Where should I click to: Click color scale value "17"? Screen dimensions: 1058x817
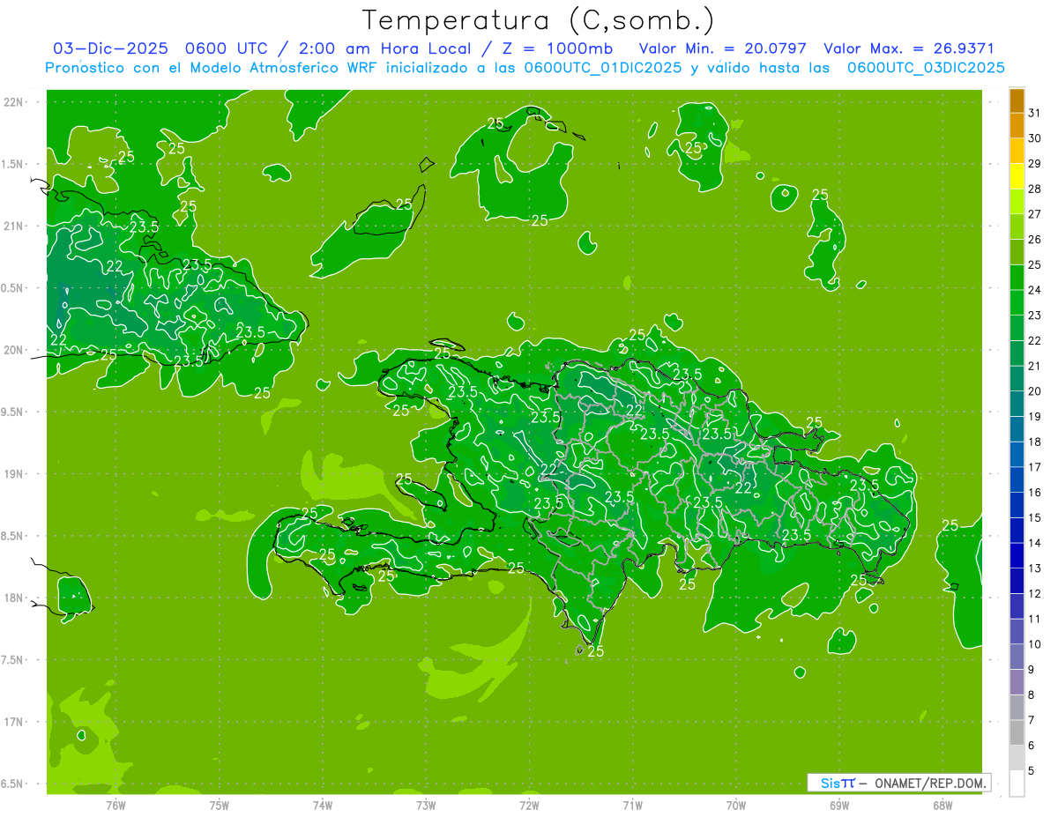click(x=1034, y=468)
